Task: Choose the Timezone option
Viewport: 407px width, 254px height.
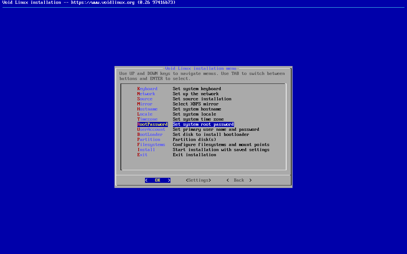Action: (x=148, y=119)
